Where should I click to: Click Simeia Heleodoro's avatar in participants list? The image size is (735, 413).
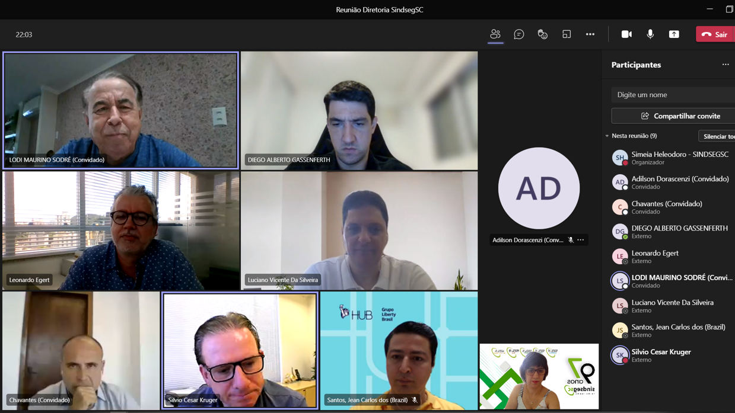pos(620,158)
